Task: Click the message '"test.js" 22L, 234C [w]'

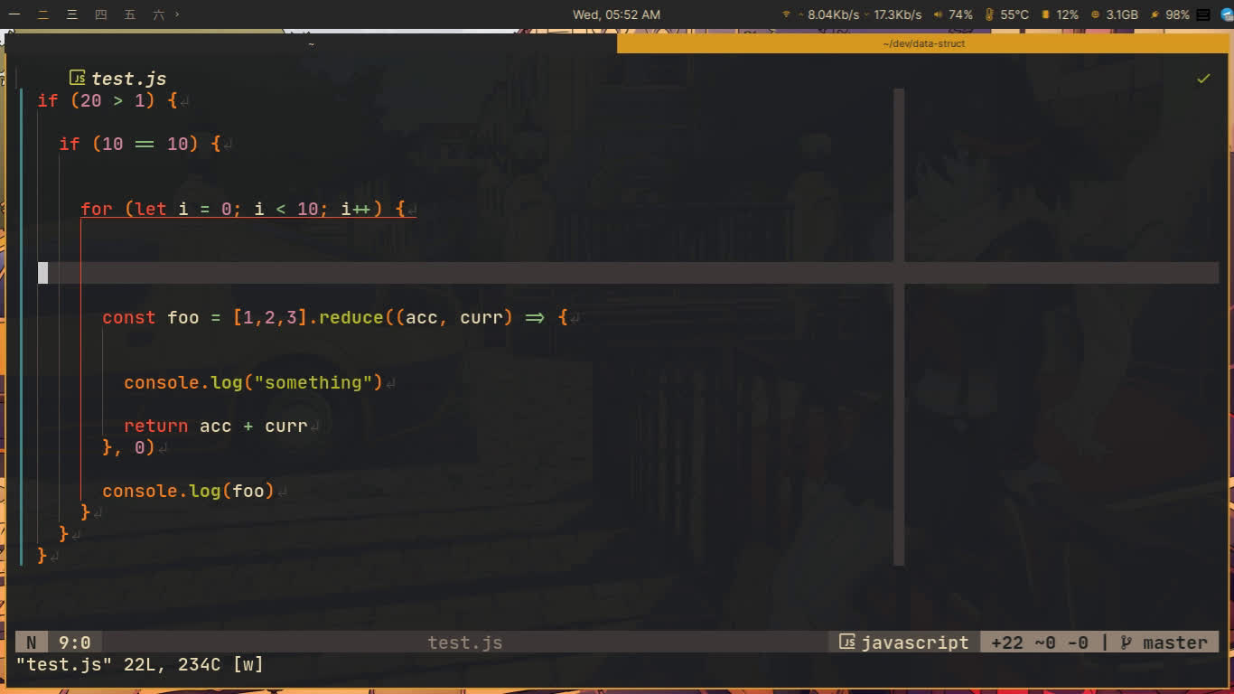Action: tap(140, 665)
